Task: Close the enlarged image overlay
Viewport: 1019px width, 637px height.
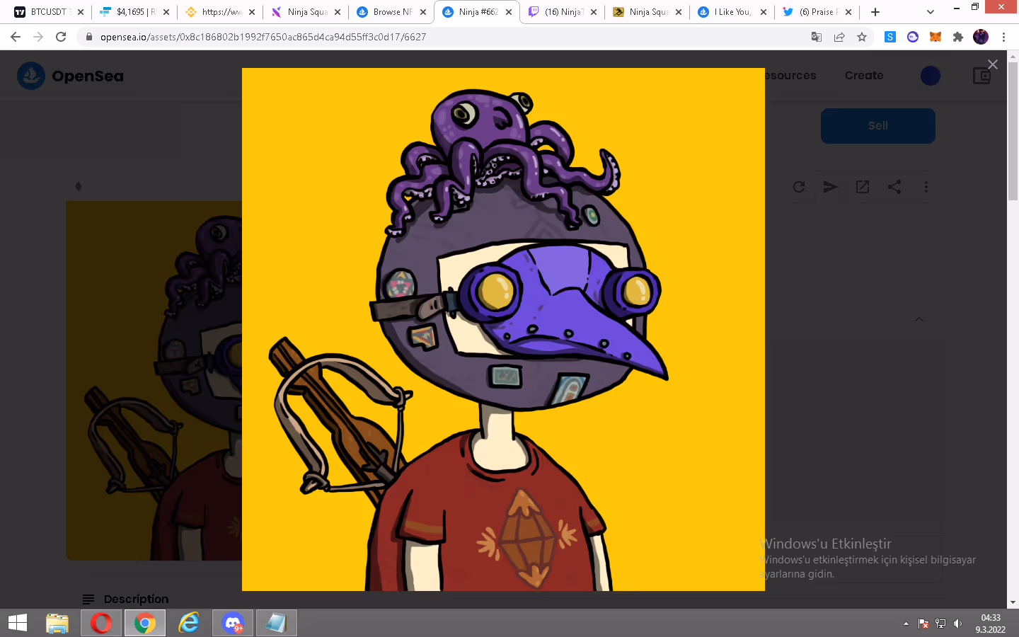Action: coord(992,64)
